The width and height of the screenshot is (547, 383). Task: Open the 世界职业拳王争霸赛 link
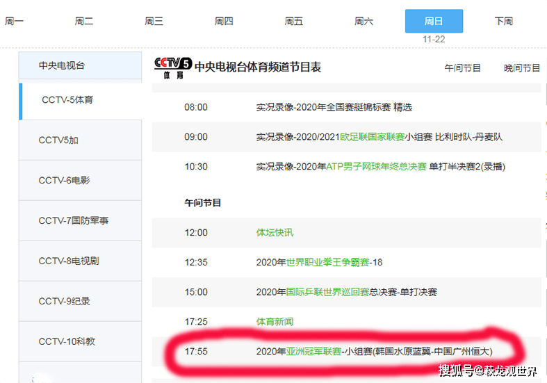[327, 262]
